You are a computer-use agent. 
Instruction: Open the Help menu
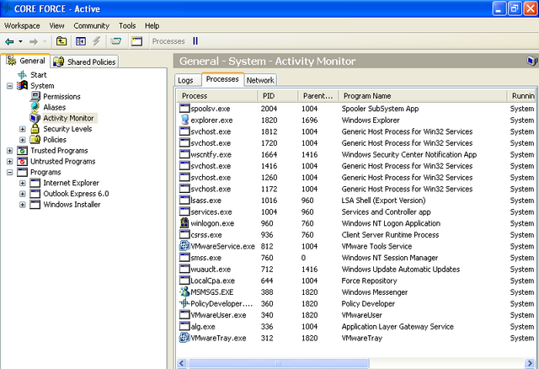(x=152, y=26)
